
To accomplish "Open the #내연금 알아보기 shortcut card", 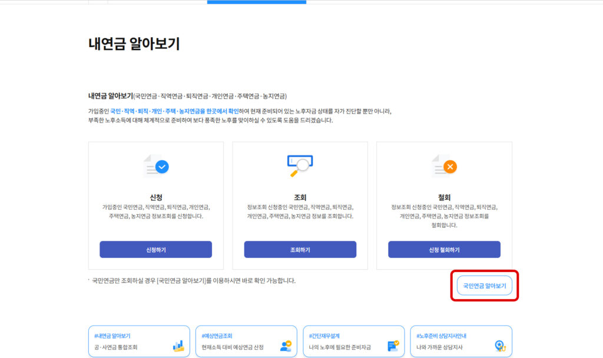I will tap(139, 341).
